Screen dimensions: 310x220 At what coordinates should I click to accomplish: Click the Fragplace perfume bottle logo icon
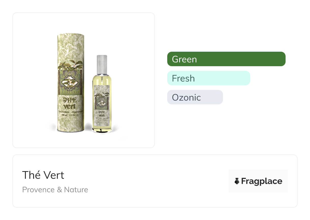237,181
